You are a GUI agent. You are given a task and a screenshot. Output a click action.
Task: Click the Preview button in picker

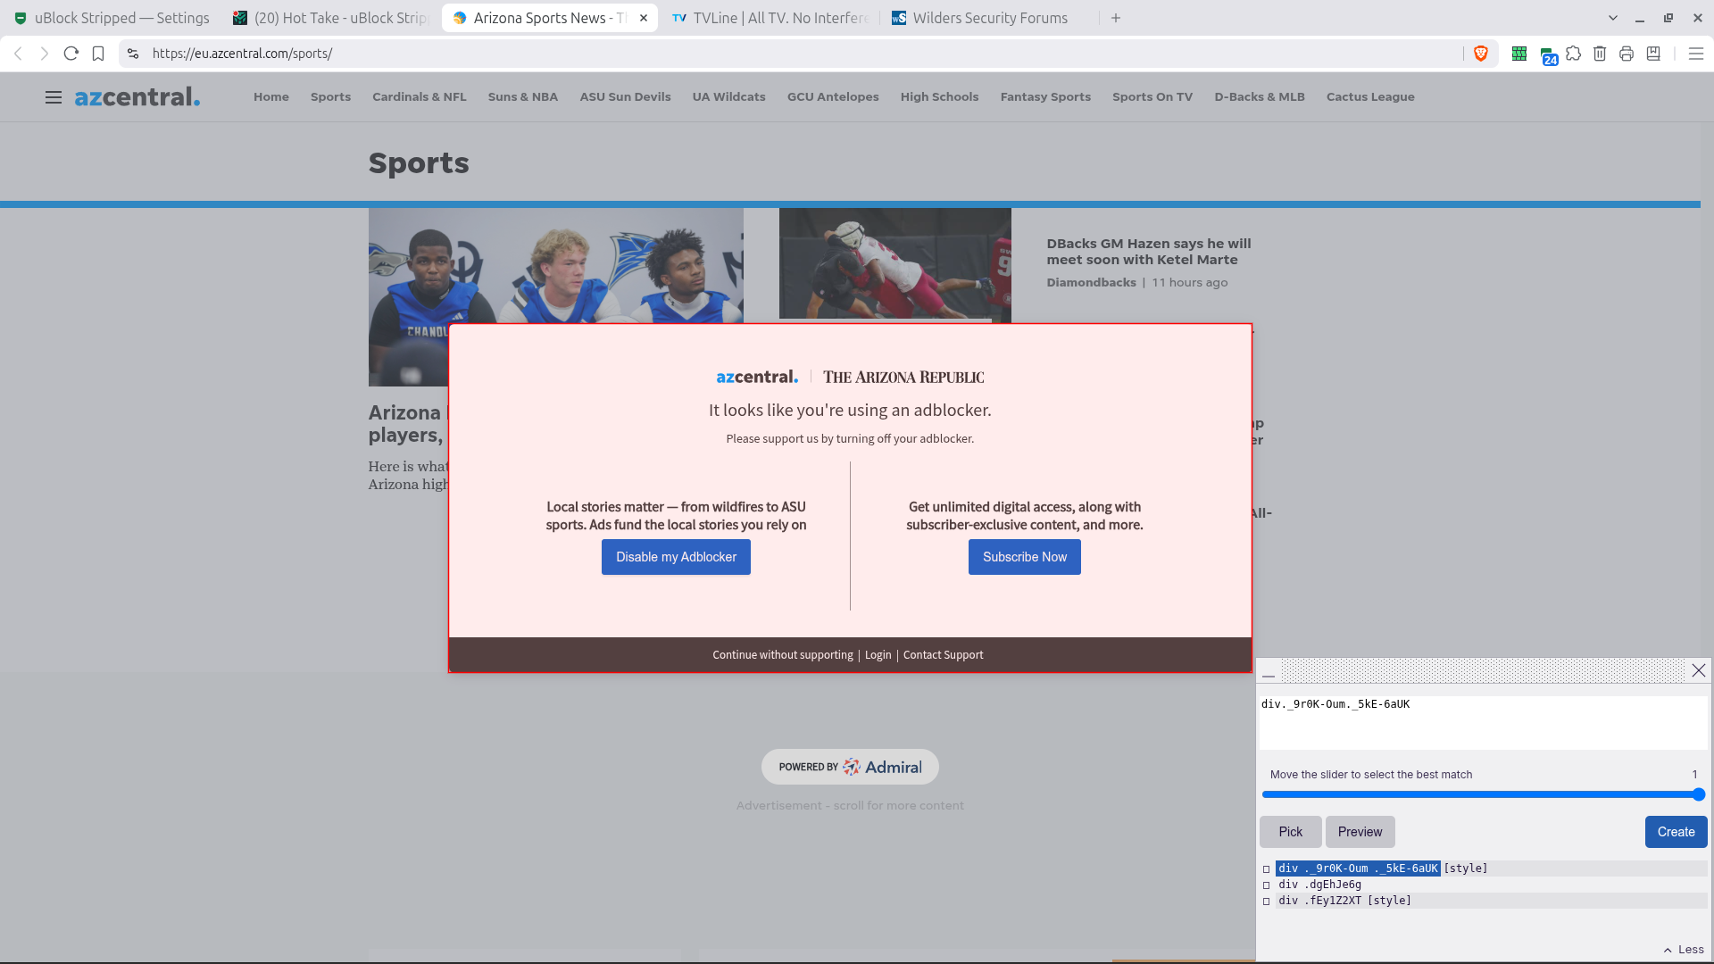(1360, 832)
